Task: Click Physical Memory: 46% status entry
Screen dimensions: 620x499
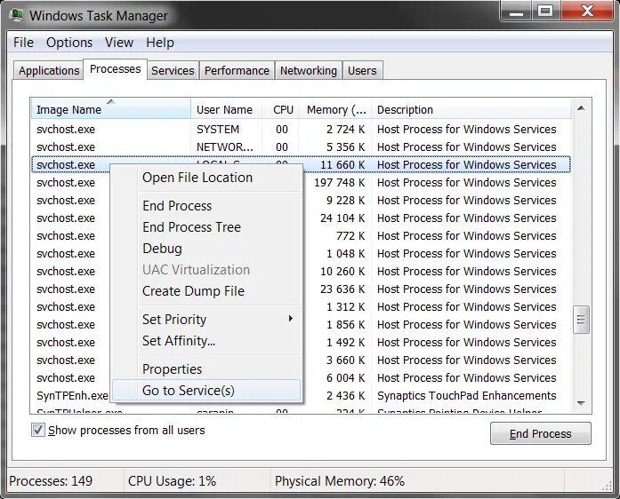Action: click(340, 481)
